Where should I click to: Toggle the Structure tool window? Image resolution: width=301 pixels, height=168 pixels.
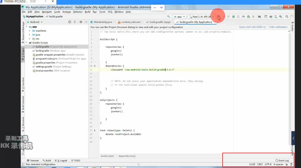pyautogui.click(x=23, y=124)
